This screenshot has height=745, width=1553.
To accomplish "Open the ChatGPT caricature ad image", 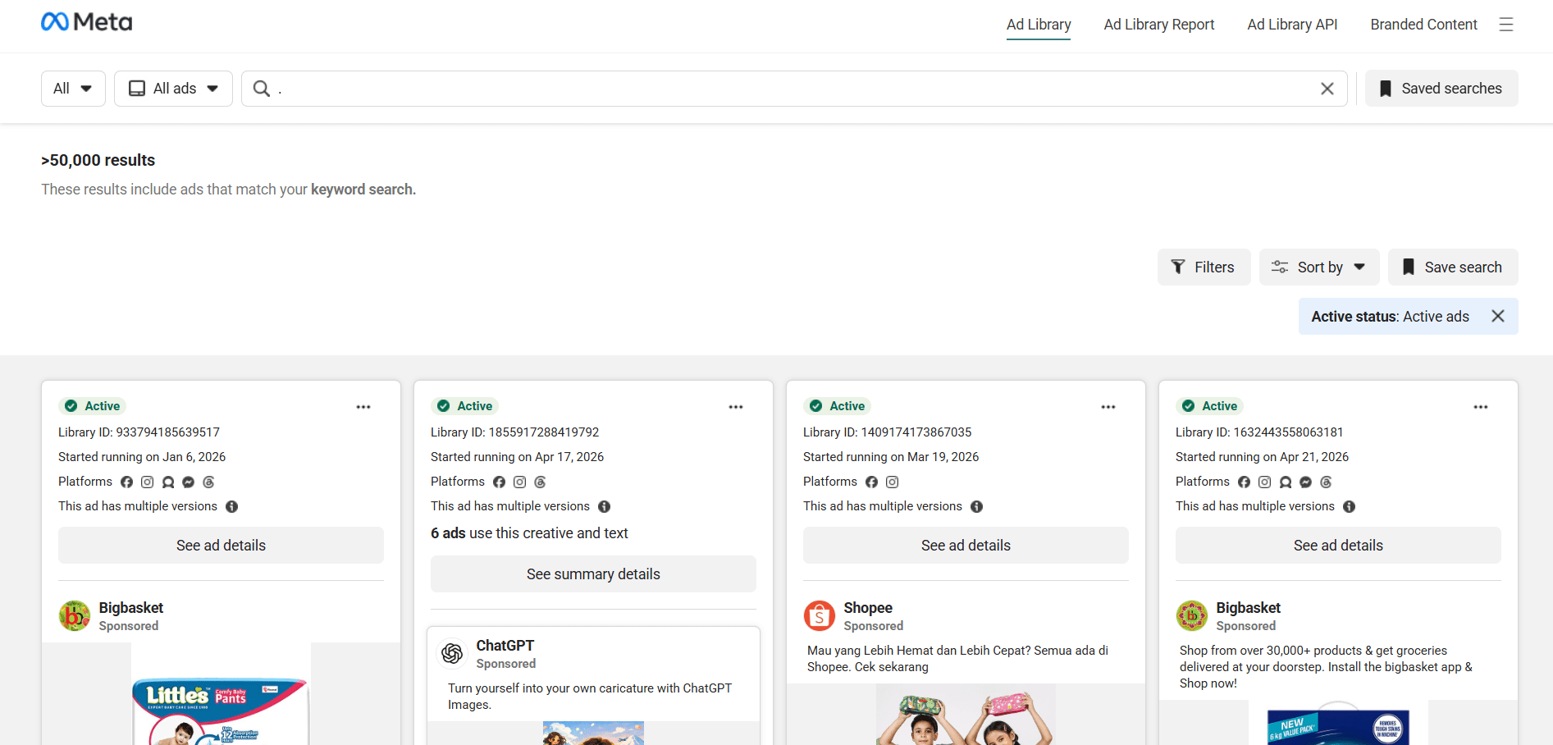I will pos(593,733).
